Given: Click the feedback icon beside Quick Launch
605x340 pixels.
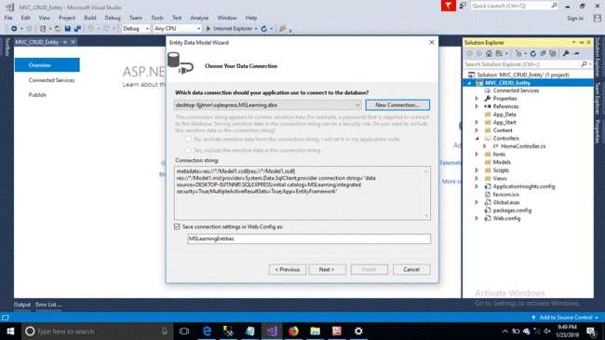Looking at the screenshot, I should [x=463, y=6].
